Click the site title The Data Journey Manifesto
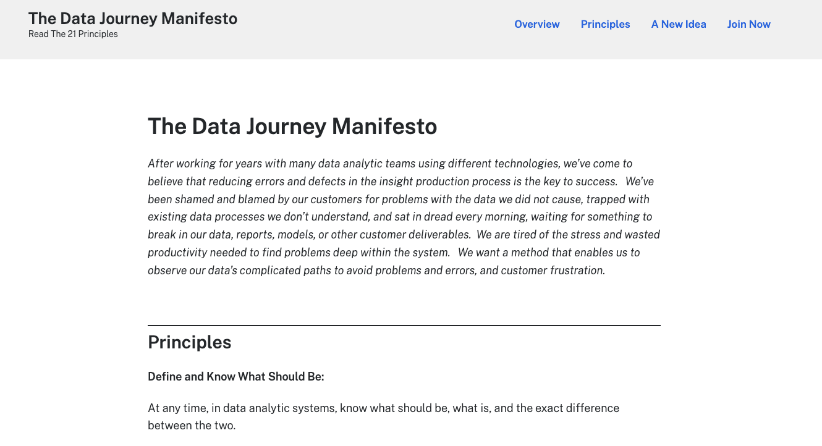The height and width of the screenshot is (446, 822). tap(133, 19)
